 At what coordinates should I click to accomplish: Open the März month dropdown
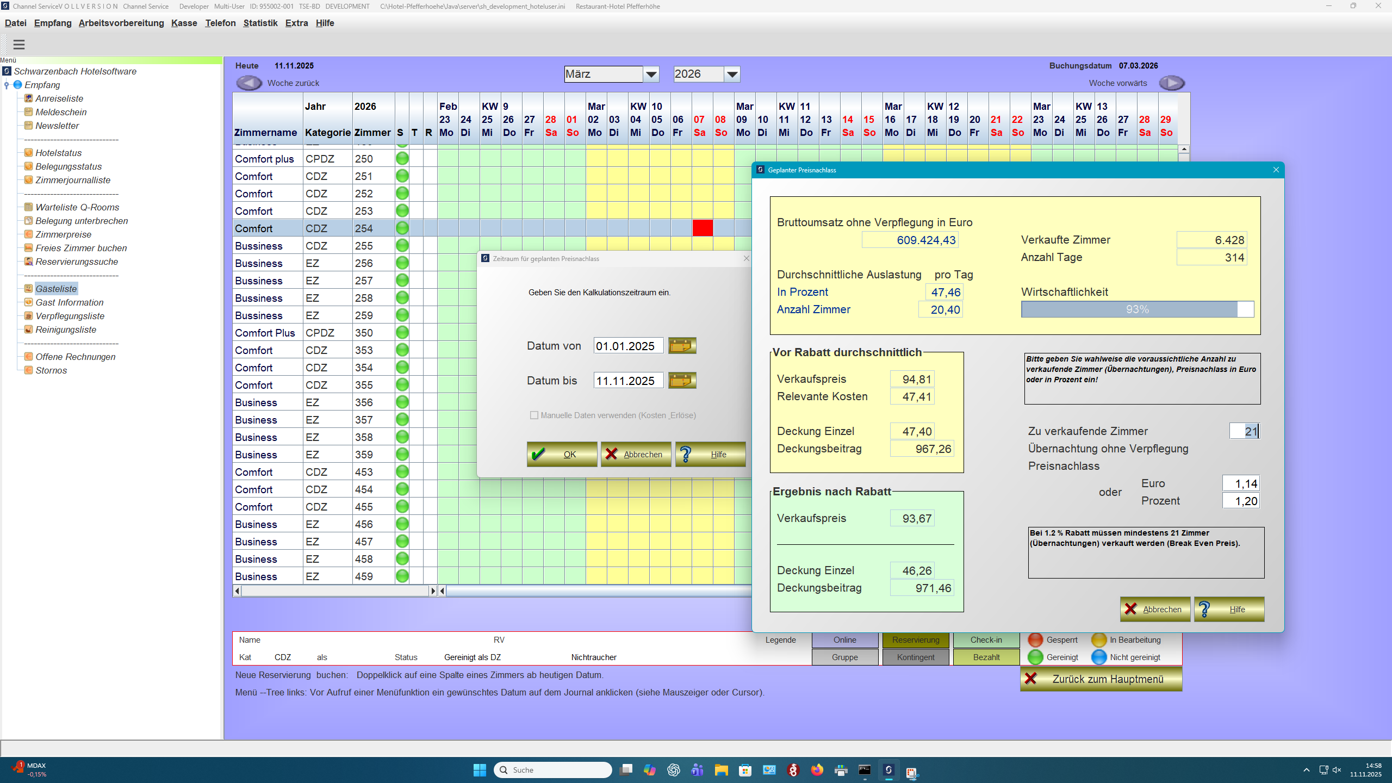(x=651, y=73)
